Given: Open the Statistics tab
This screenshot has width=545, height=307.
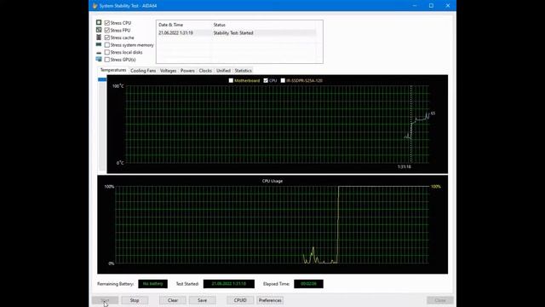Looking at the screenshot, I should pos(243,71).
